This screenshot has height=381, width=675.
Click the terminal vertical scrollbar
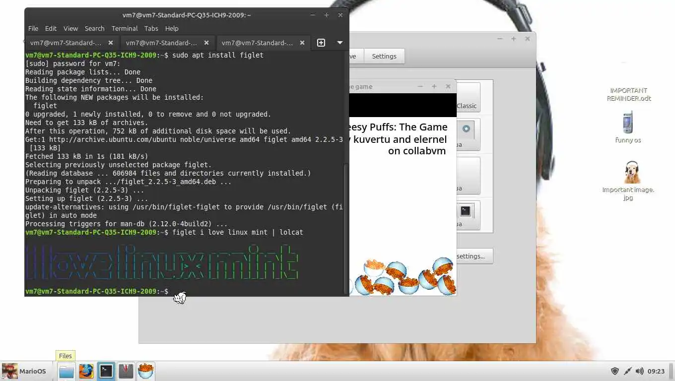tap(346, 228)
